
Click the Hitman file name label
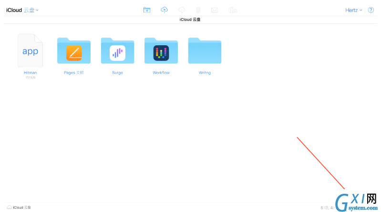30,72
